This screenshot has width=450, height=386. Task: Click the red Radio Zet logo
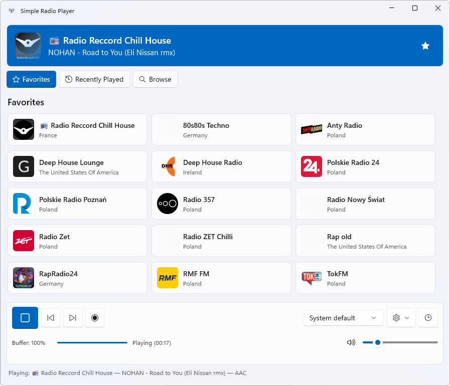[x=24, y=241]
